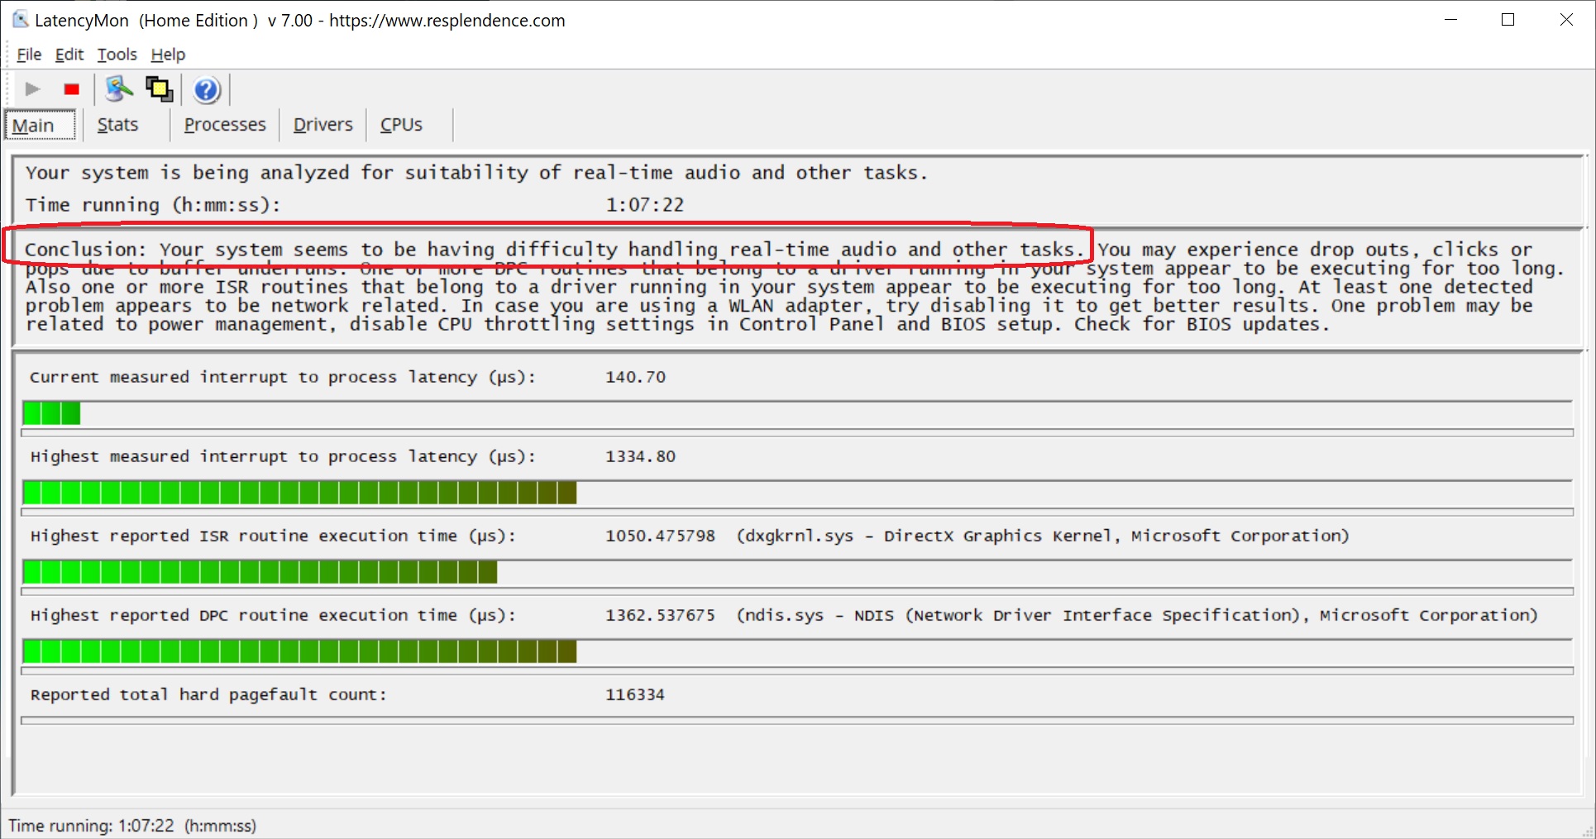Open the Help menu

pos(168,55)
